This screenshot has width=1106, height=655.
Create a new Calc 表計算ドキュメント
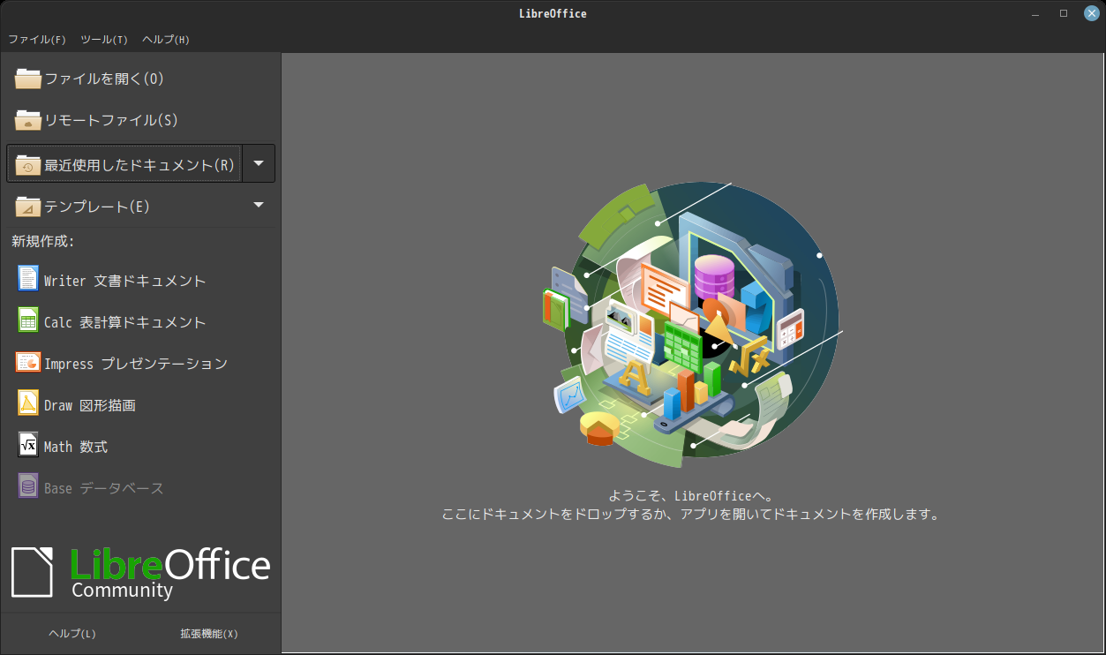[x=141, y=321]
